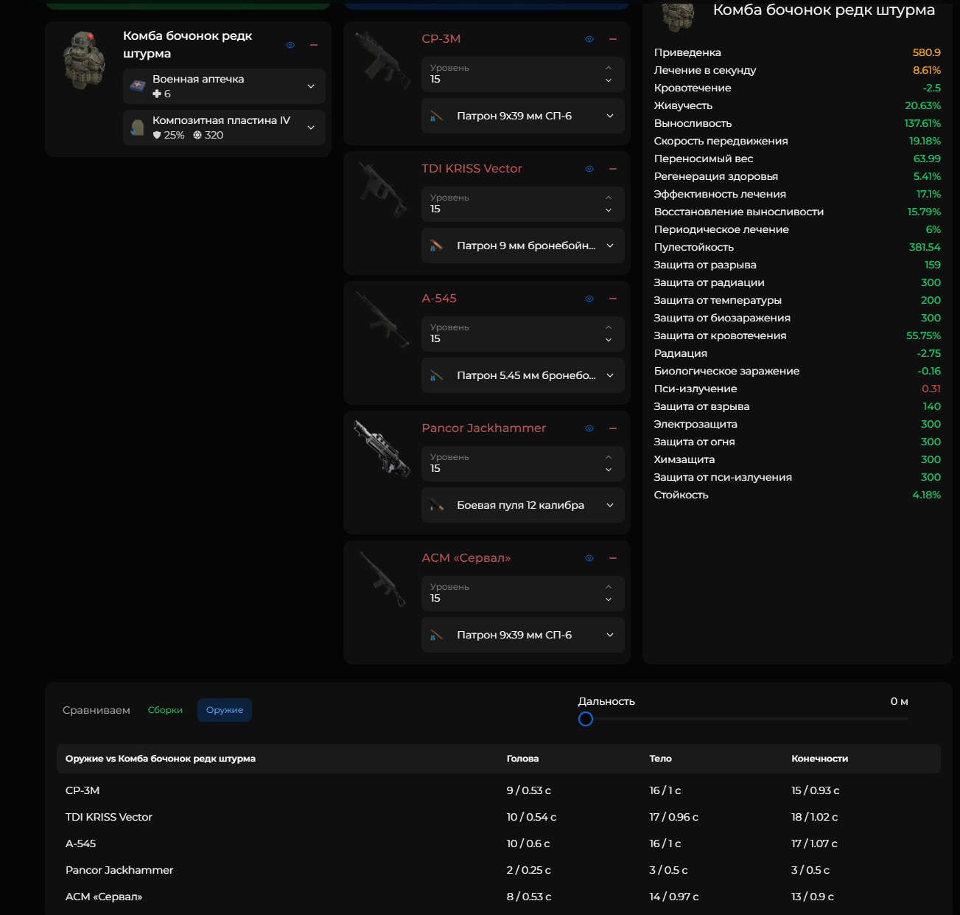Remove the СР-3М weapon with minus icon
This screenshot has width=960, height=915.
coord(612,39)
